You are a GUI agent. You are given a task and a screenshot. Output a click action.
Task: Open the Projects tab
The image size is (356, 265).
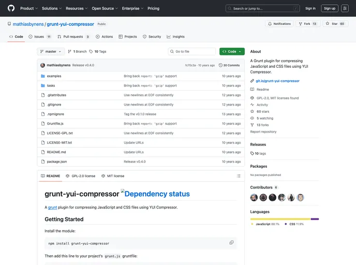[x=128, y=37]
